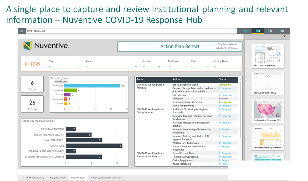Choose the layout icon split between teal and gray
The image size is (308, 181).
270,31
